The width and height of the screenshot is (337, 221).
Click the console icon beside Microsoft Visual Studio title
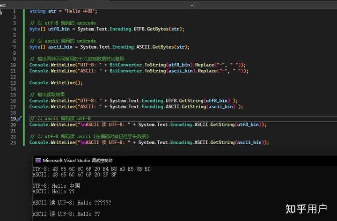(38, 161)
